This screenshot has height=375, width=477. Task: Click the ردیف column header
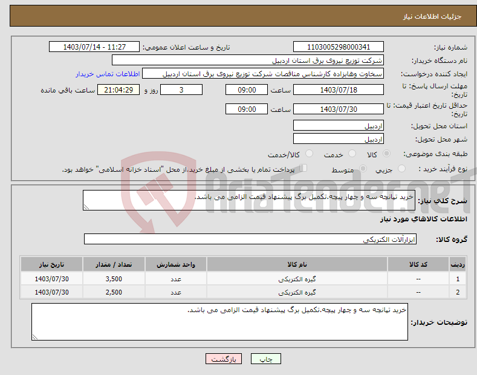tap(458, 264)
